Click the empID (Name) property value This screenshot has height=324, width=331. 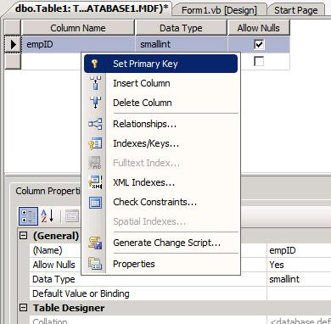coord(299,250)
